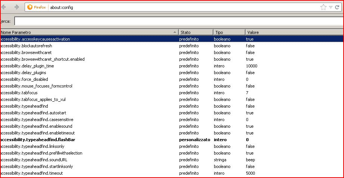Viewport: 344px width, 178px height.
Task: Select the accessibility.browsewithcaret preference row
Action: pyautogui.click(x=172, y=53)
